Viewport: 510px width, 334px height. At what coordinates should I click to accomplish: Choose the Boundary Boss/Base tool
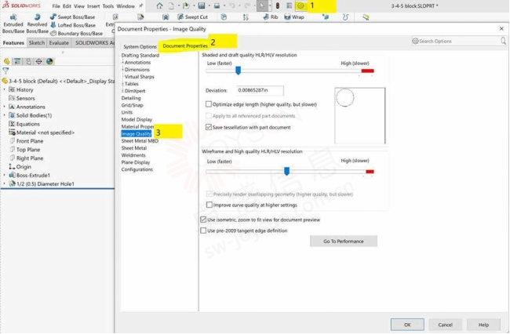76,33
